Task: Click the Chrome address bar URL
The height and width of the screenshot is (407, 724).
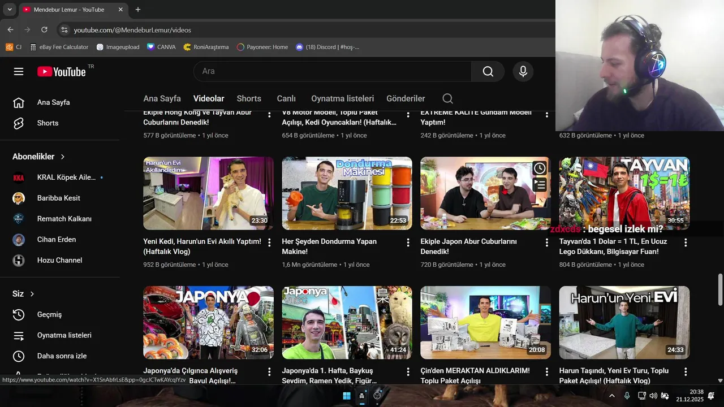Action: click(x=132, y=30)
